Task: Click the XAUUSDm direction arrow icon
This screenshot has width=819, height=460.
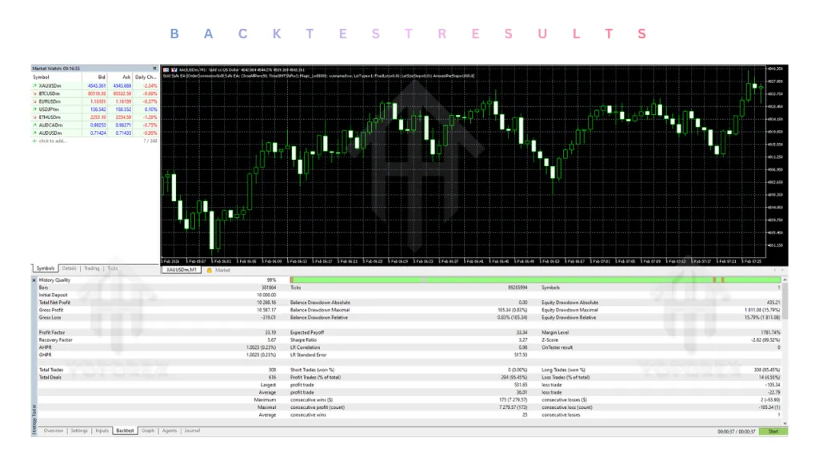Action: coord(34,85)
